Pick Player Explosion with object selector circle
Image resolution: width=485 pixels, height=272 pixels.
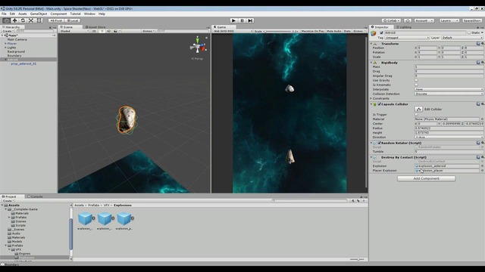[482, 171]
